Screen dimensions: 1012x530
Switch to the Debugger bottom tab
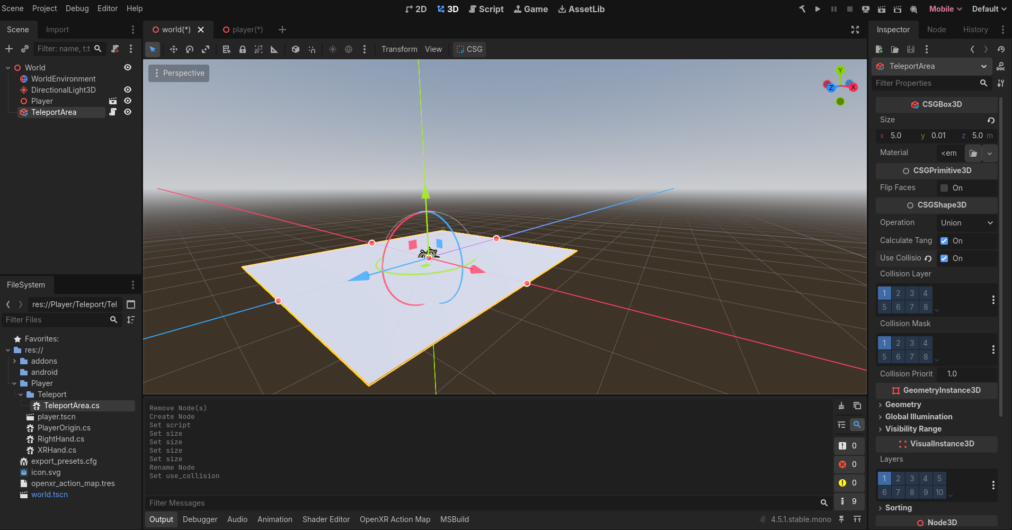click(200, 519)
